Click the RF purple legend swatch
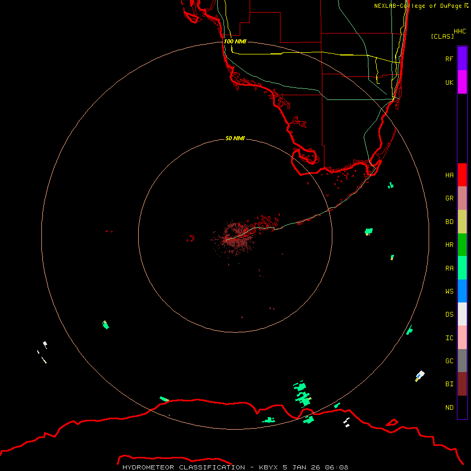471x471 pixels. (x=462, y=59)
